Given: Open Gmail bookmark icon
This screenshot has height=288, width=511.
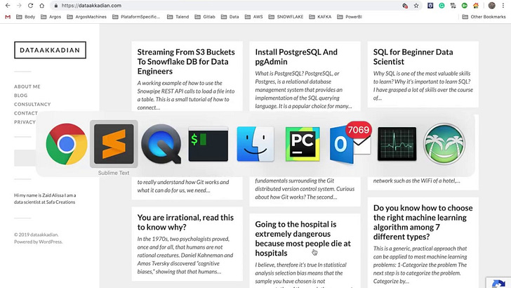Looking at the screenshot, I should pyautogui.click(x=8, y=17).
